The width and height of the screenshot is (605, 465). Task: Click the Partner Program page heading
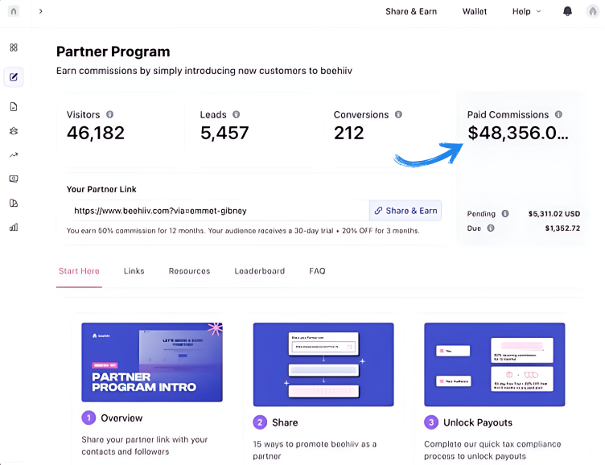(x=113, y=51)
